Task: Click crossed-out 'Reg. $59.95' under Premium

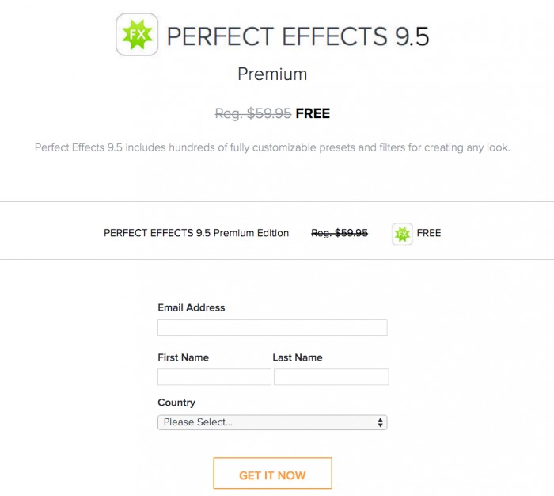Action: 253,113
